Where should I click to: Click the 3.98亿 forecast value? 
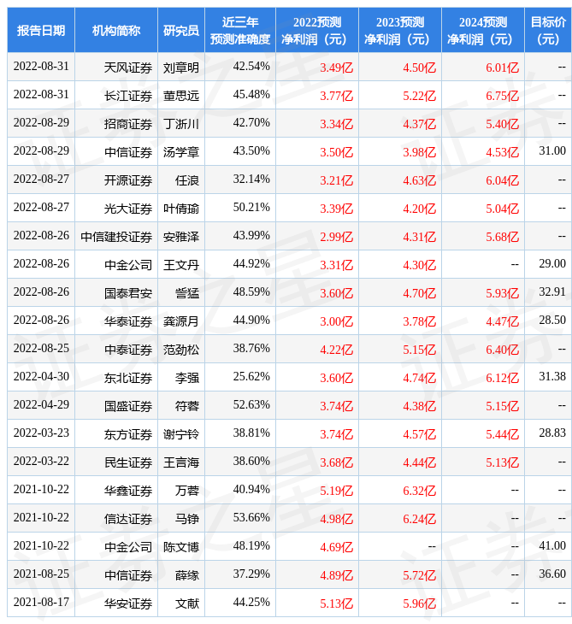point(420,152)
